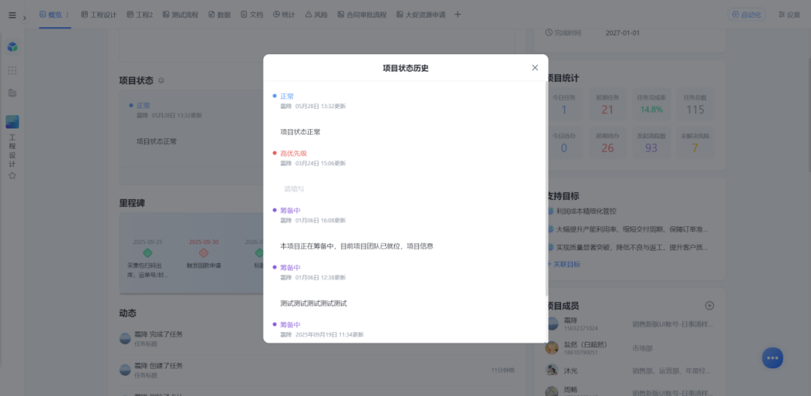Open the 大促资源申请 tab
The image size is (811, 396).
pos(421,14)
